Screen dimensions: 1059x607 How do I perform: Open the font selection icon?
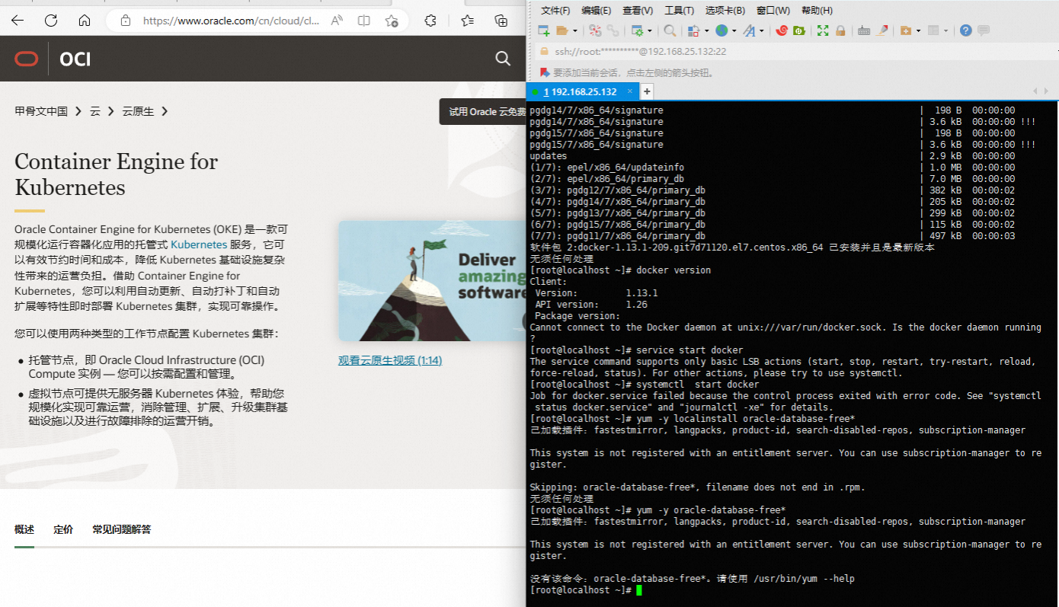point(749,30)
